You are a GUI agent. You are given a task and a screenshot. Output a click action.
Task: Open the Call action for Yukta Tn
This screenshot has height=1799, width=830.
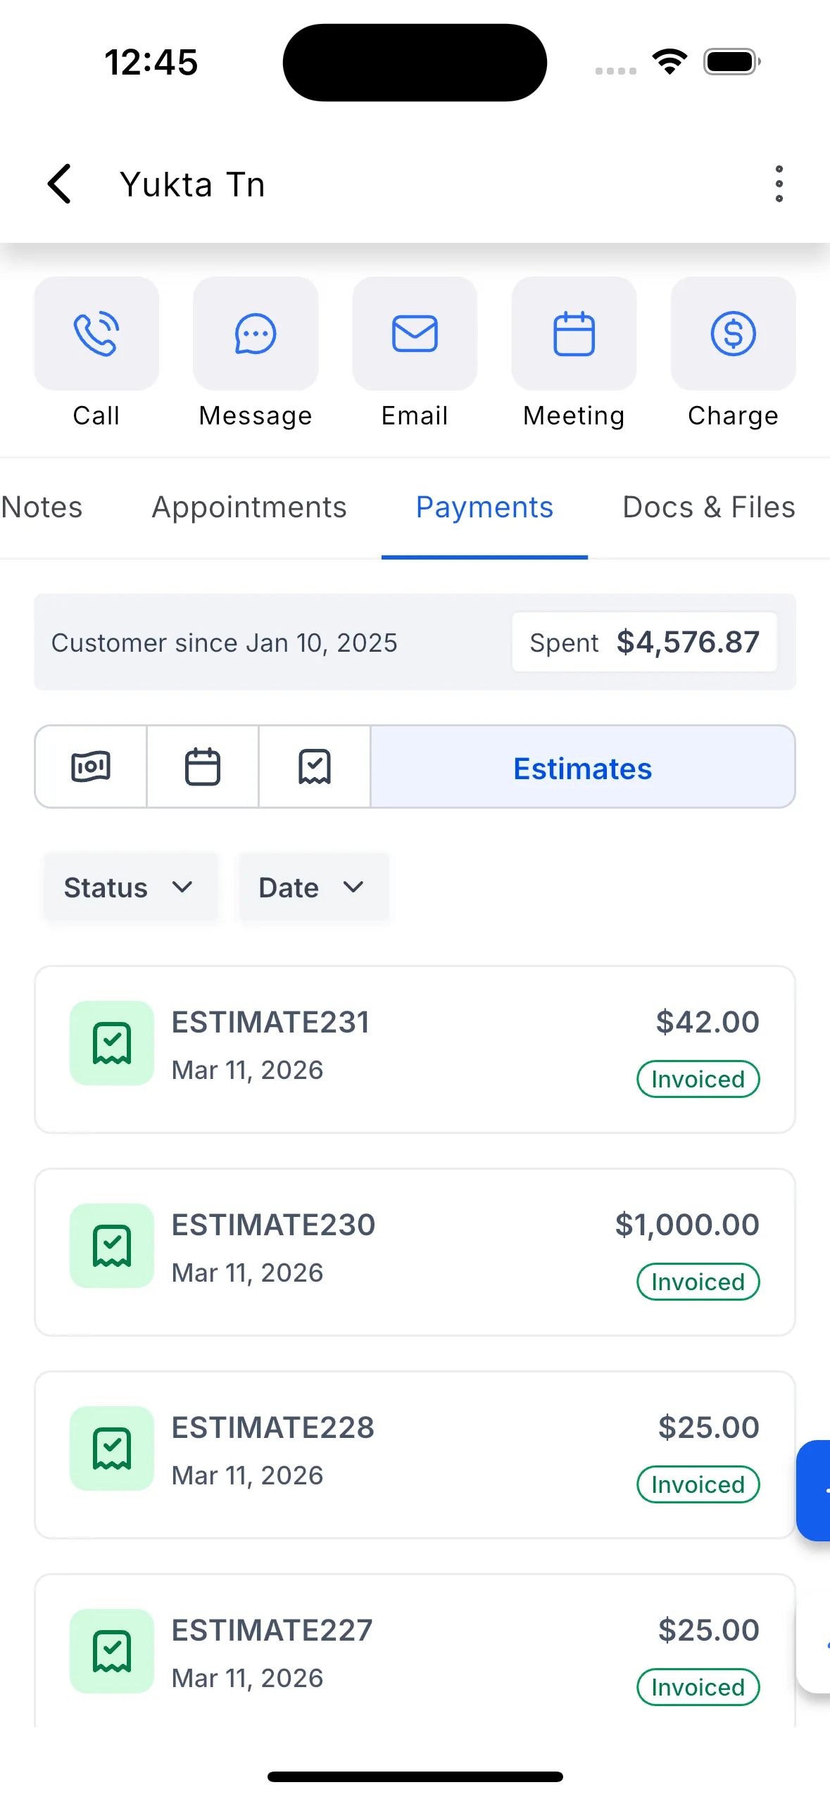coord(96,333)
